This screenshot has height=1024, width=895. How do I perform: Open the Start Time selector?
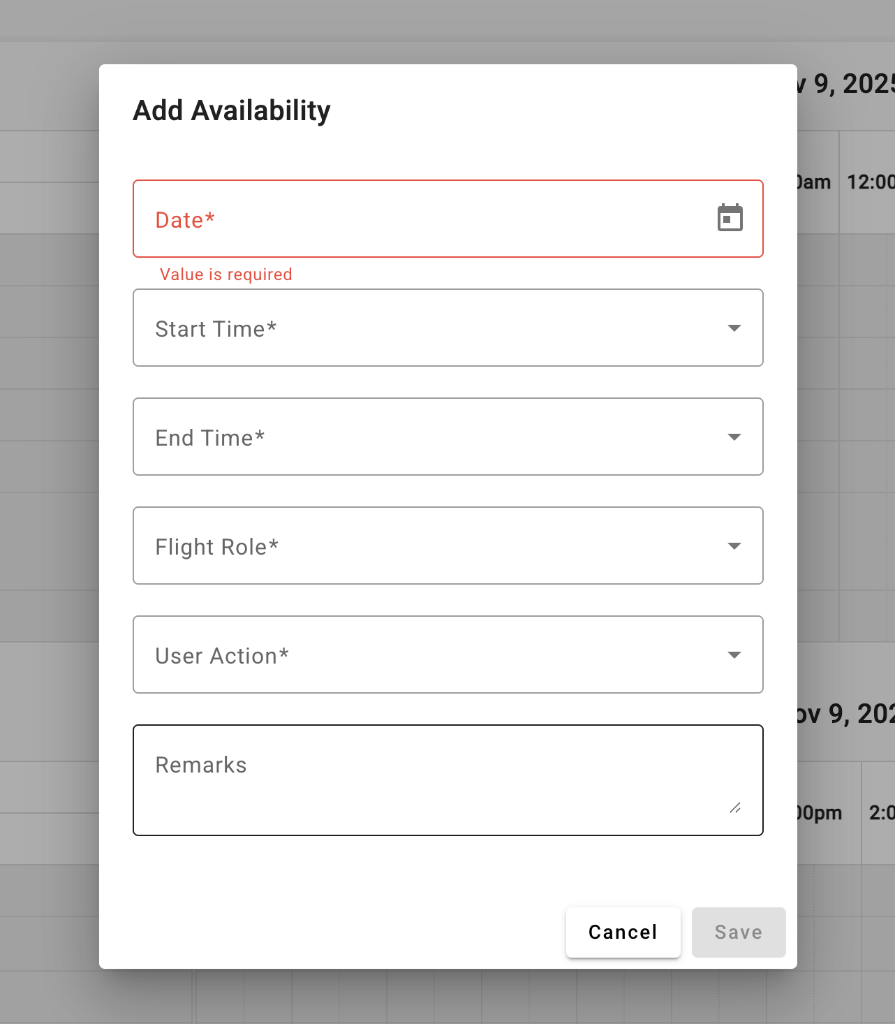(x=448, y=328)
